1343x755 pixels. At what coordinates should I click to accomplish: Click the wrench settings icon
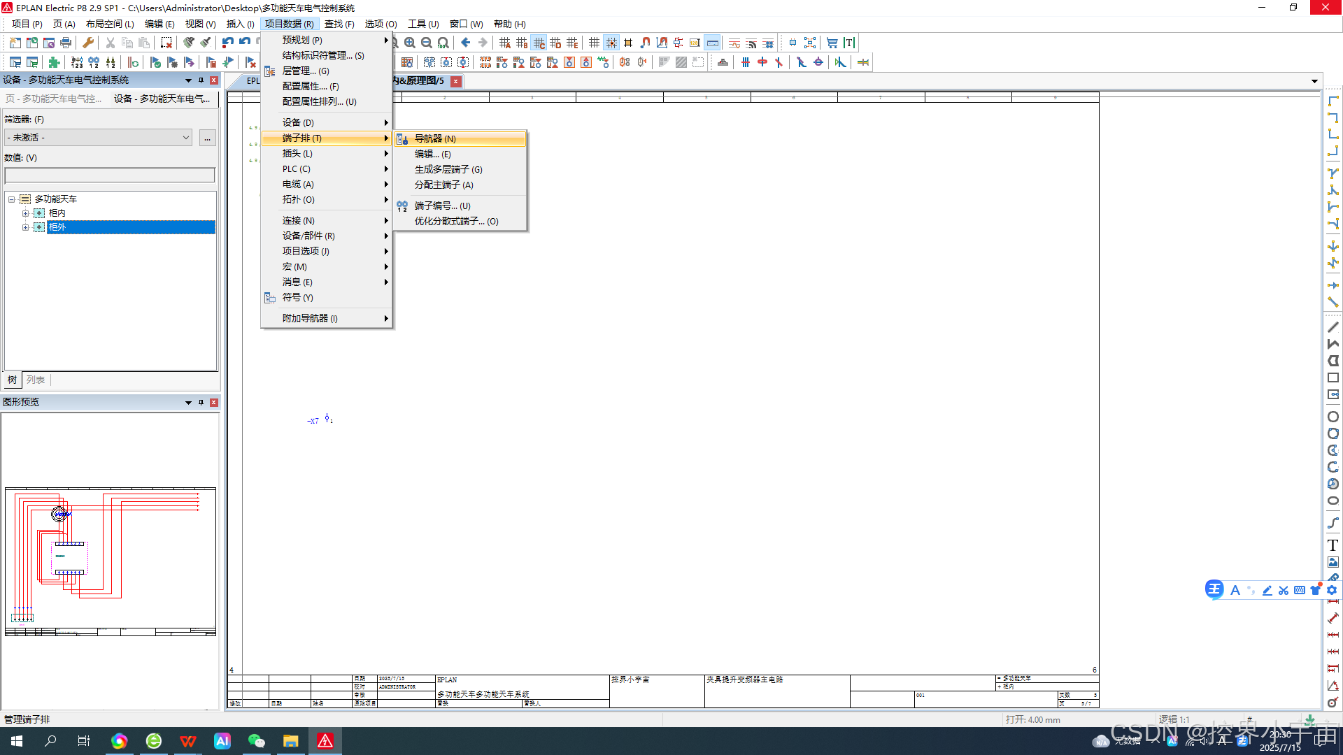point(88,43)
